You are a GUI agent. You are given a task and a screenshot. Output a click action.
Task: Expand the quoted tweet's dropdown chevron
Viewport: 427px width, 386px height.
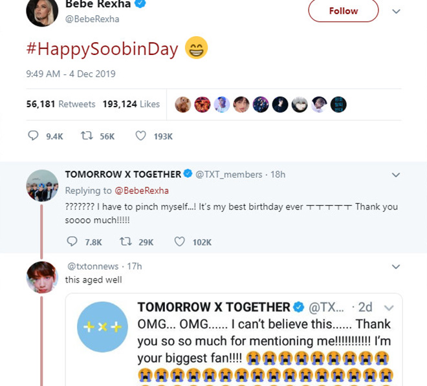coord(389,307)
